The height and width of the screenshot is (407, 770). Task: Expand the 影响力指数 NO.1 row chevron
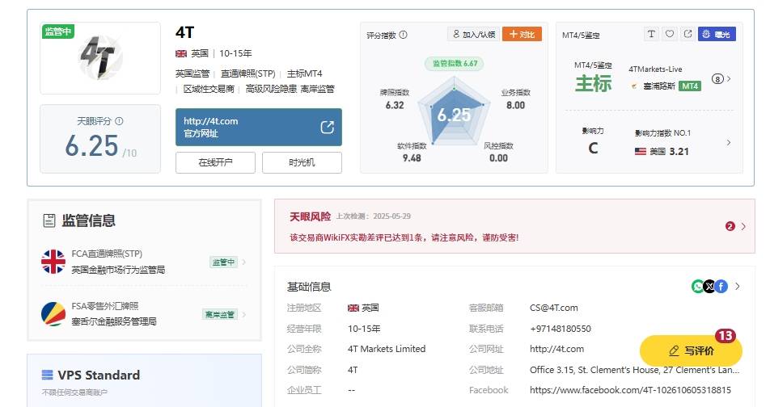click(729, 142)
